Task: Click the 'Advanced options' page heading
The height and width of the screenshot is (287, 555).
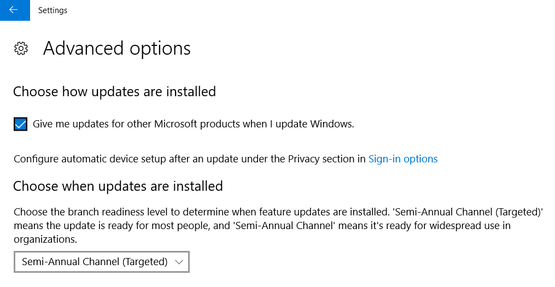Action: [117, 49]
